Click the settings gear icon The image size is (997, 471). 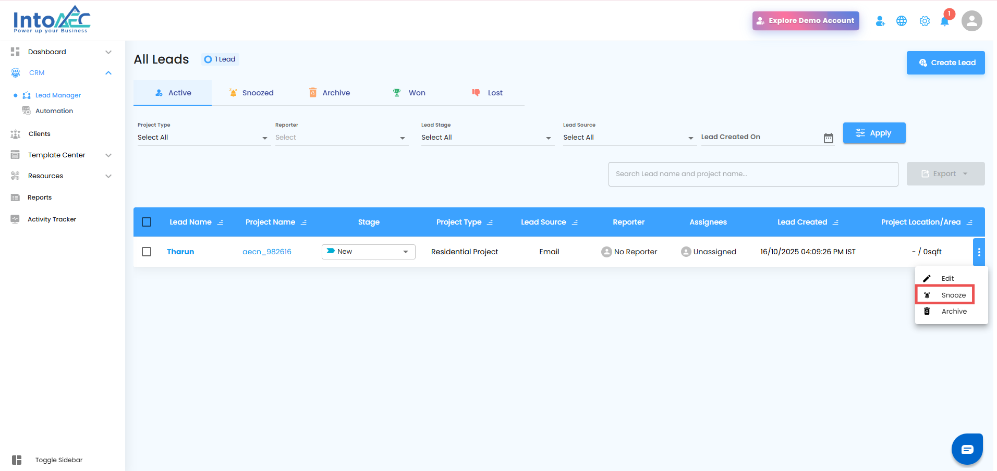pos(925,21)
